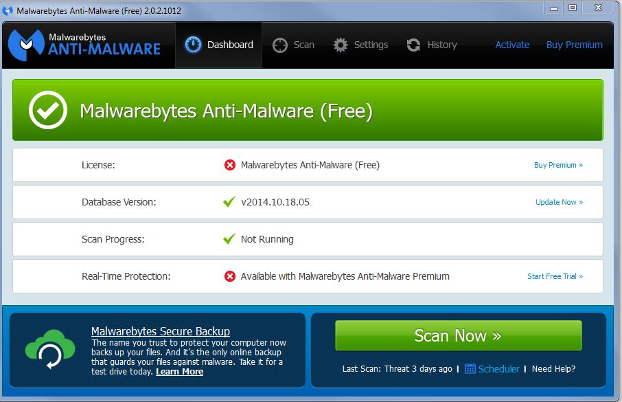622x402 pixels.
Task: Click the Settings gear icon
Action: [x=341, y=45]
